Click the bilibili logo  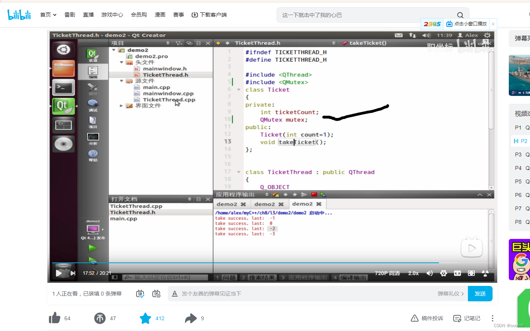point(19,15)
